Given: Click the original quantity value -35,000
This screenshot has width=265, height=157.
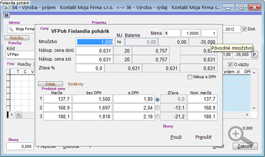Looking at the screenshot, I should (x=203, y=42).
